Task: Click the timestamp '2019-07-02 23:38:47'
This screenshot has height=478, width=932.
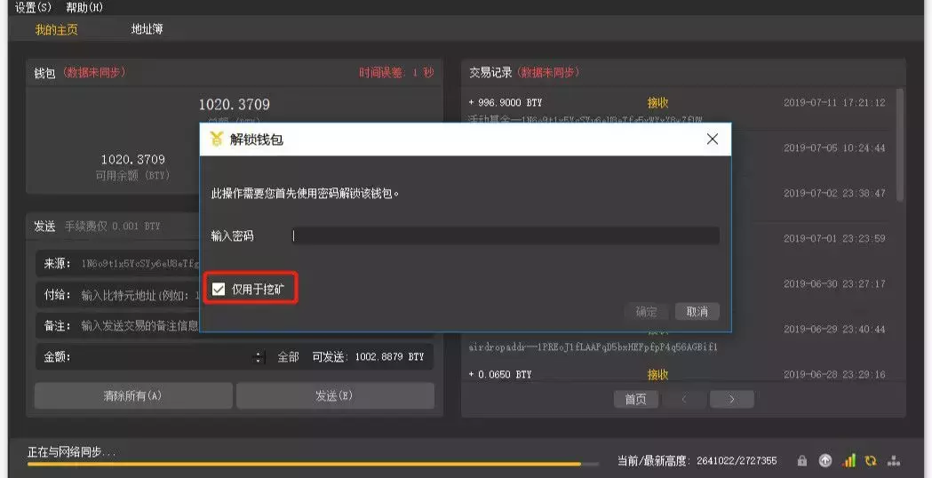Action: pyautogui.click(x=834, y=193)
